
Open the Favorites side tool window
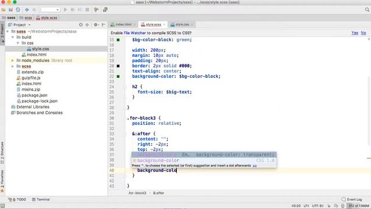pos(2,181)
